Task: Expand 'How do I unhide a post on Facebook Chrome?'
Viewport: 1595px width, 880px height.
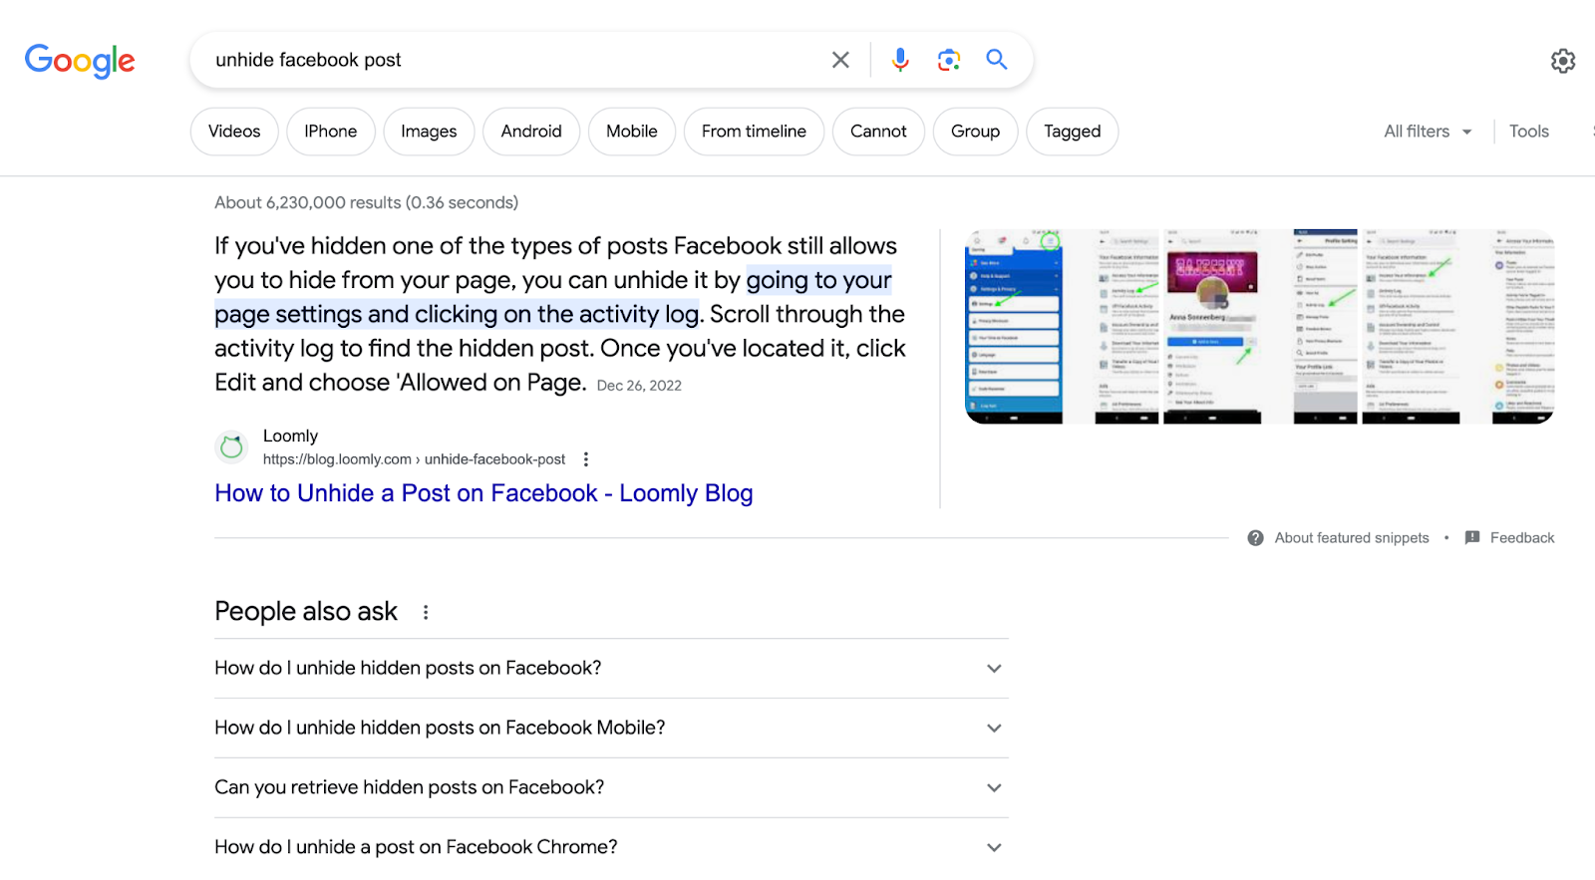Action: pyautogui.click(x=611, y=848)
